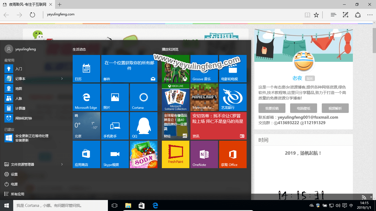Launch the Fresh Paint tile
Viewport: 376px width, 211px height.
coord(175,154)
